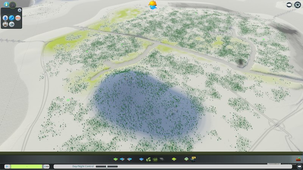
Task: Open the terrain sculpting tool in bottom toolbar
Action: coord(116,159)
